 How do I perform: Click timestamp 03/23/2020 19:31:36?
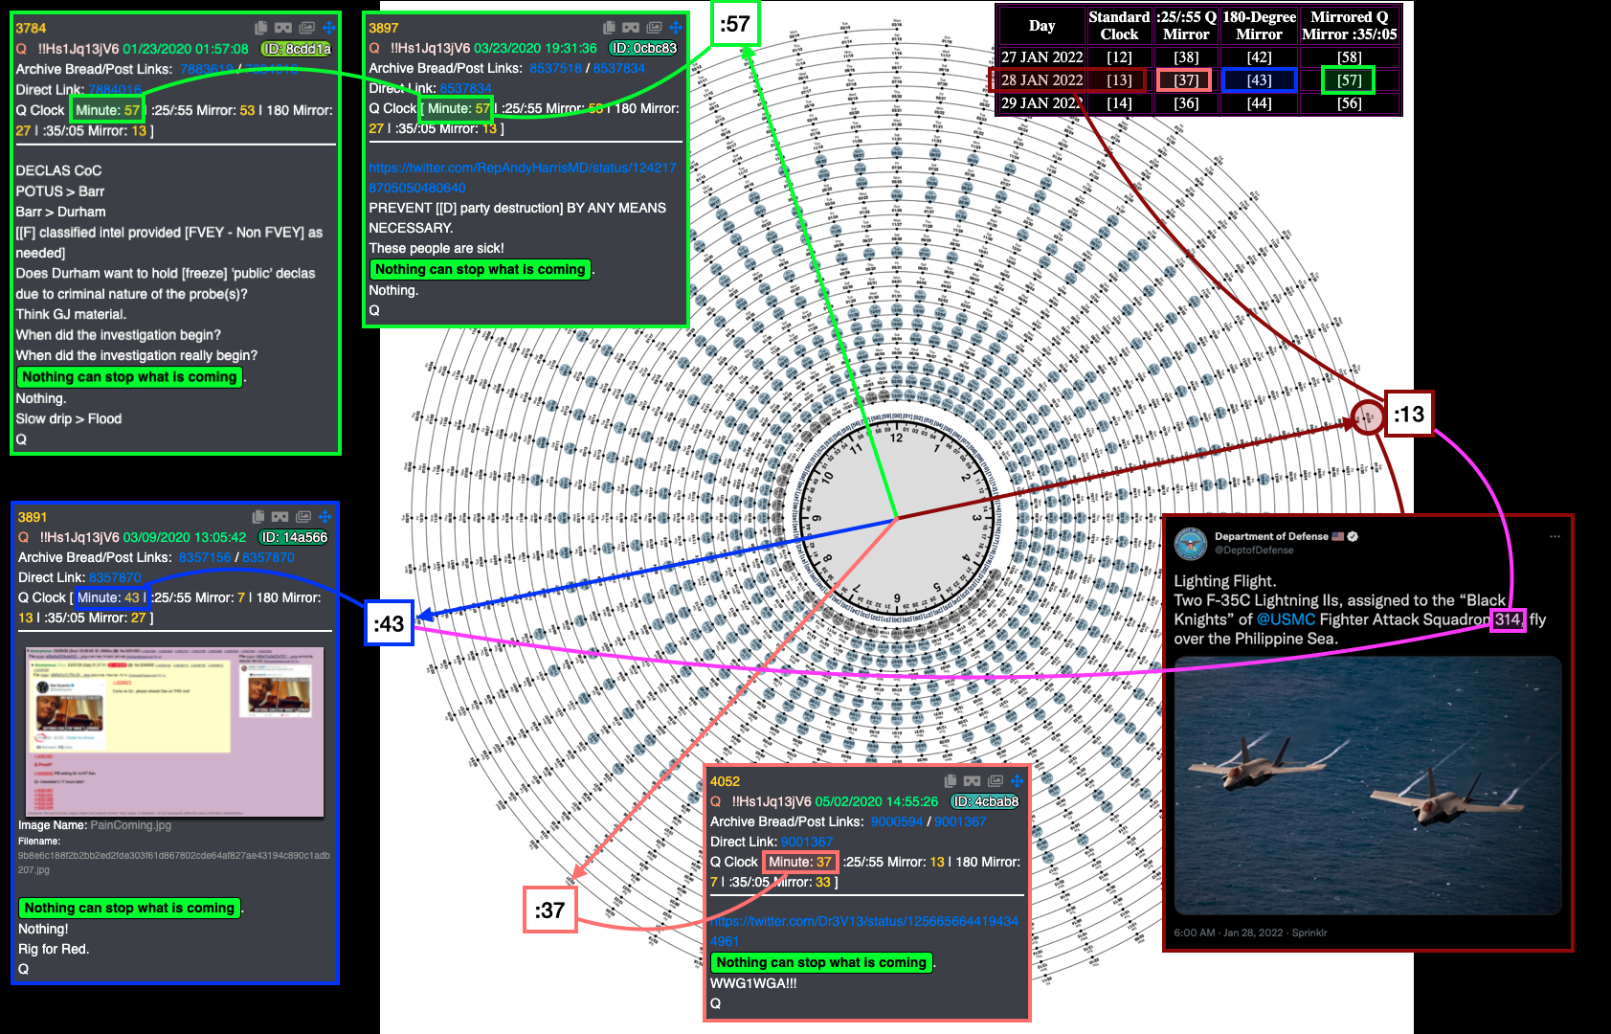pos(535,48)
